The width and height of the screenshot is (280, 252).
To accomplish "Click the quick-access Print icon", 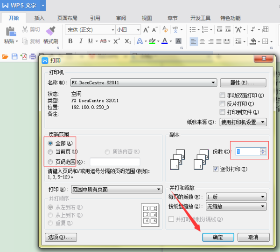I will click(x=33, y=56).
